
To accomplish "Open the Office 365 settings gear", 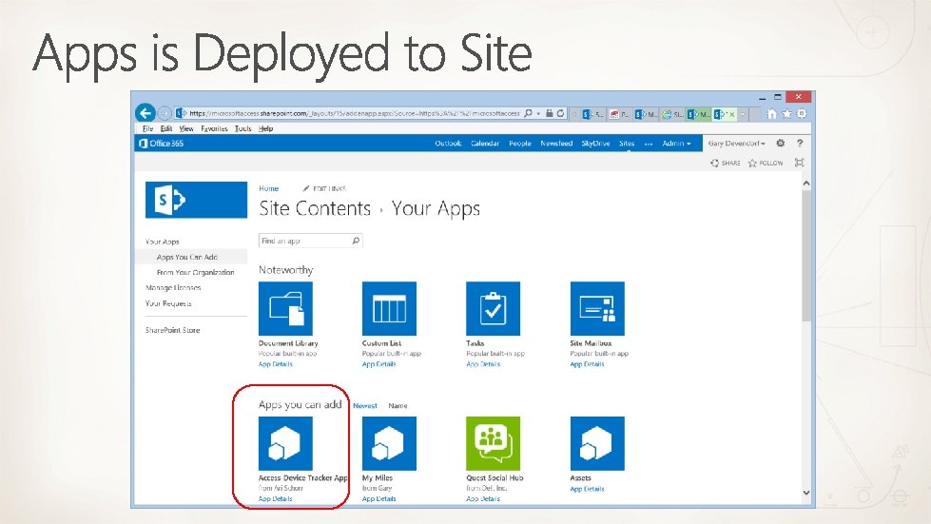I will [x=780, y=143].
